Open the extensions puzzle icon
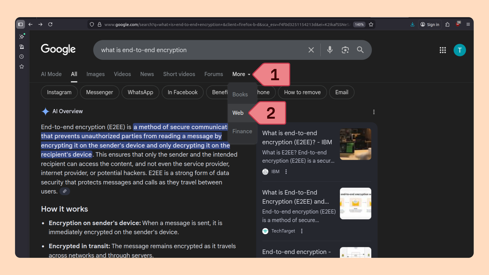Viewport: 489px width, 275px height. tap(447, 24)
